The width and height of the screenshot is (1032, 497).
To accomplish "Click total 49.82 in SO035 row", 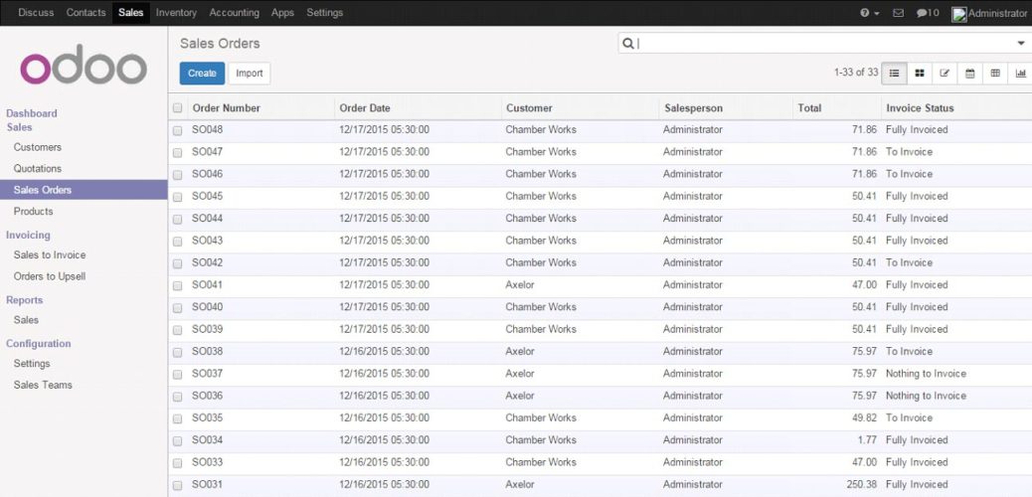I will [x=864, y=418].
